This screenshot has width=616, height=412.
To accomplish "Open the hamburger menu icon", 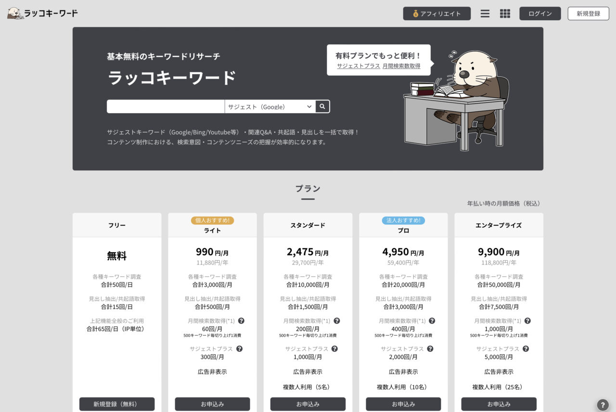I will click(485, 13).
